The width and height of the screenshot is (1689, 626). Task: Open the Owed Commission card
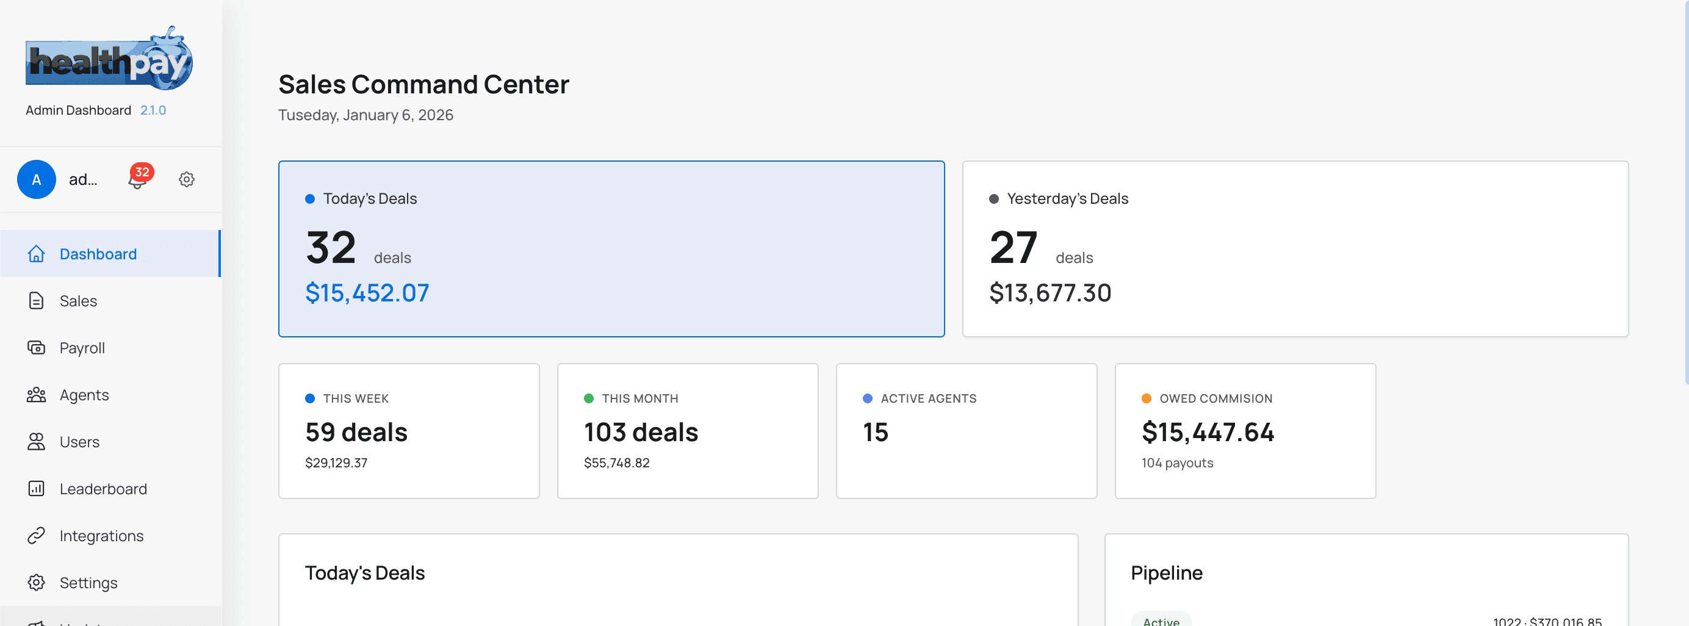1244,431
